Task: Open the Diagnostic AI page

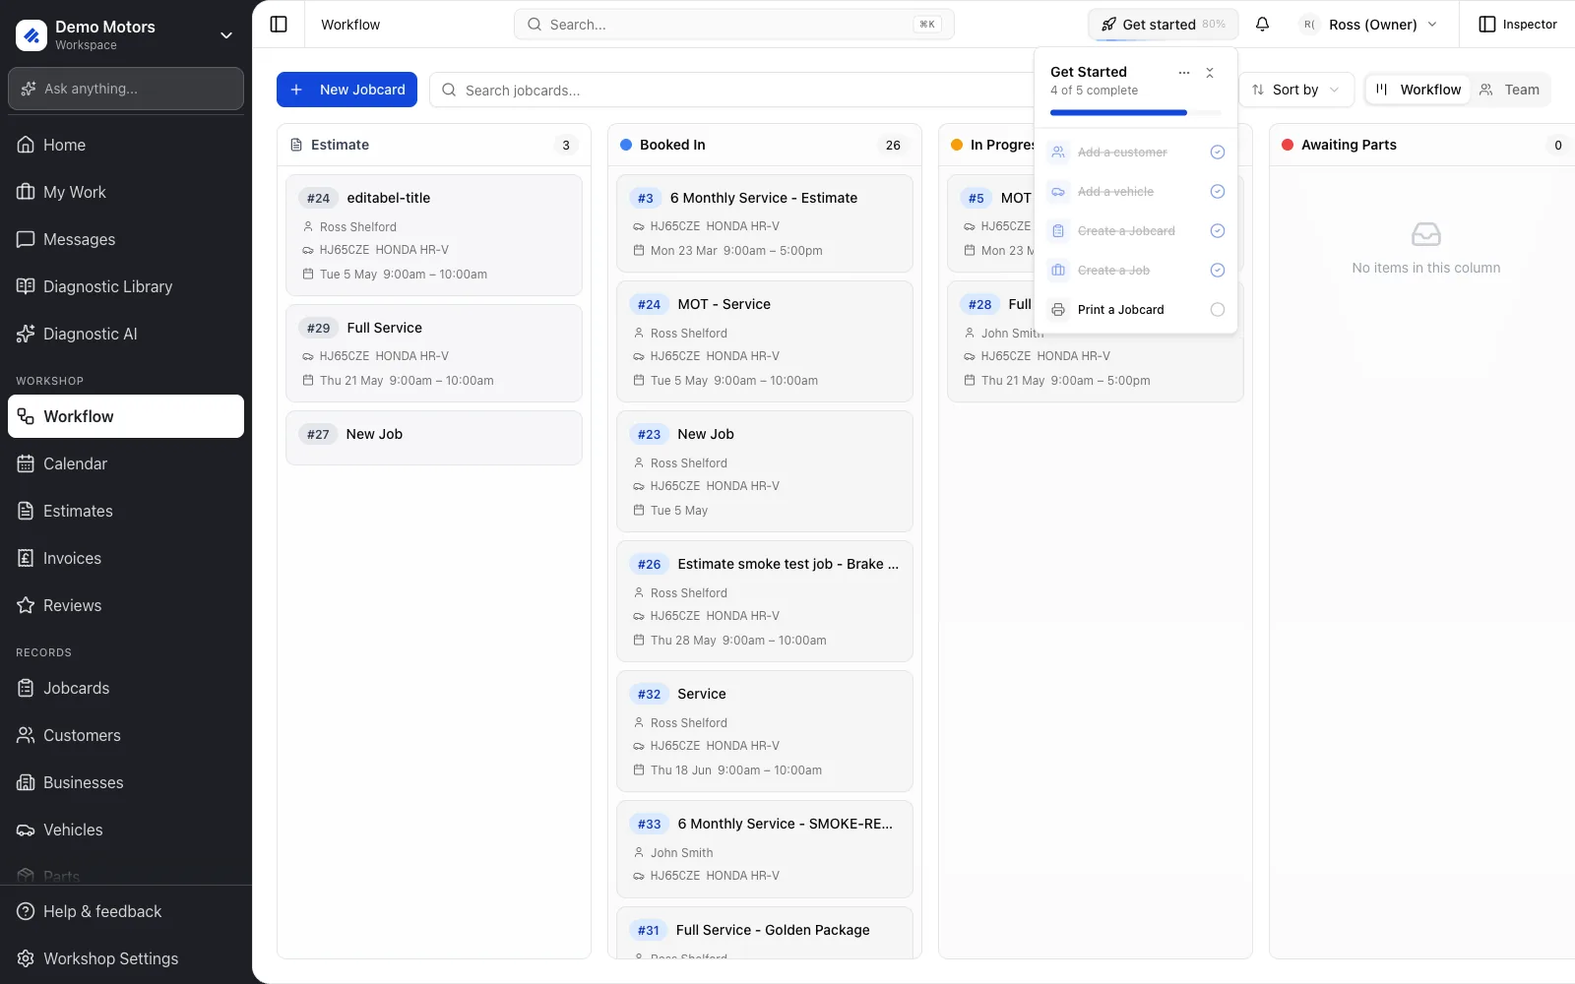Action: pos(126,334)
